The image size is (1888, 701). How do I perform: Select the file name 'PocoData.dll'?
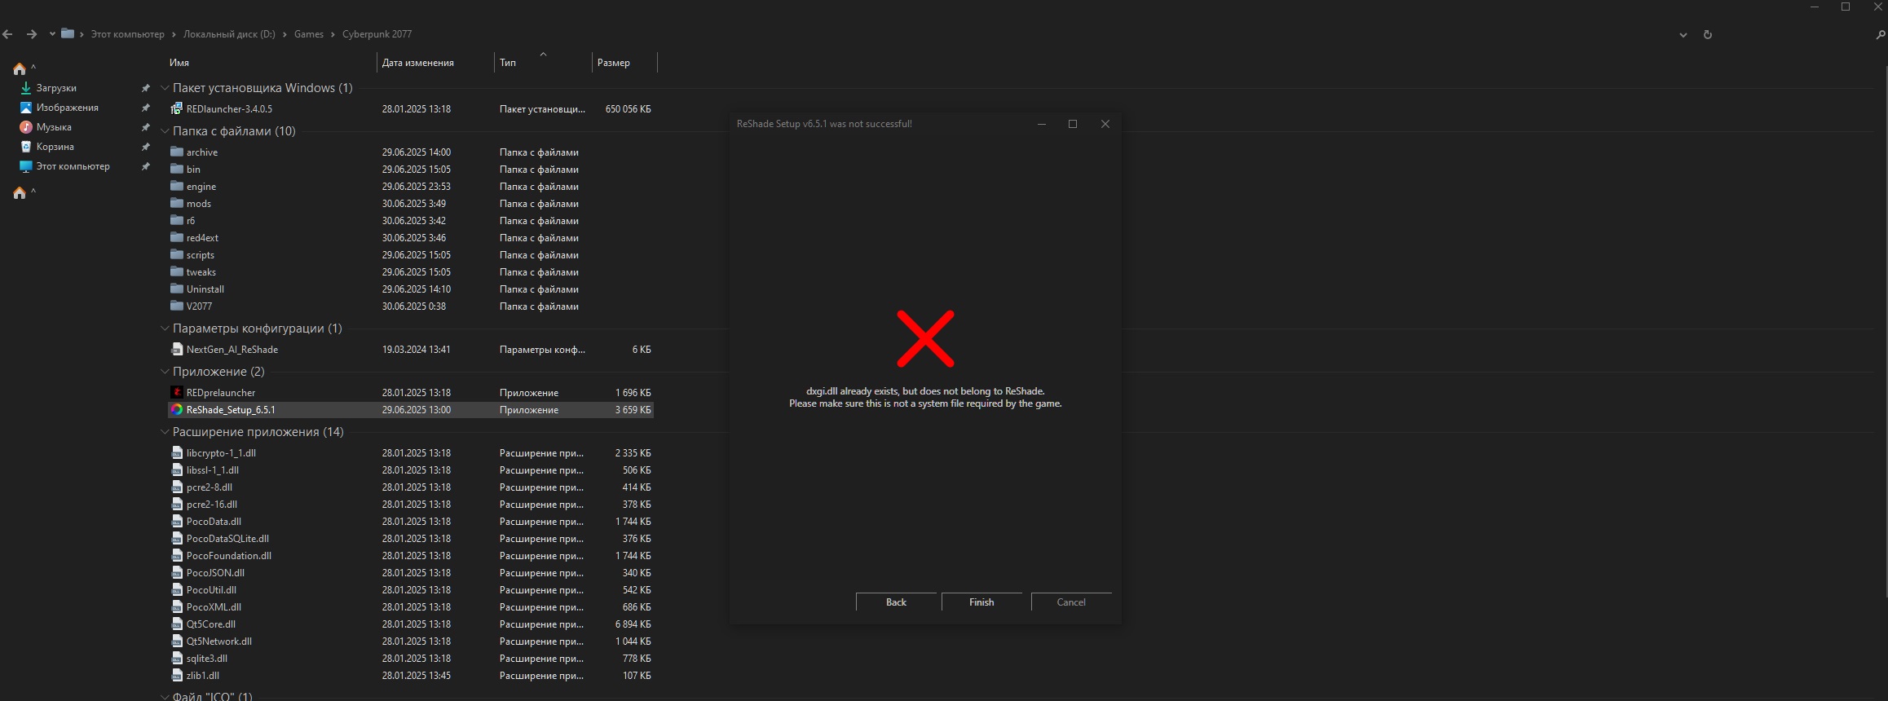(x=214, y=522)
